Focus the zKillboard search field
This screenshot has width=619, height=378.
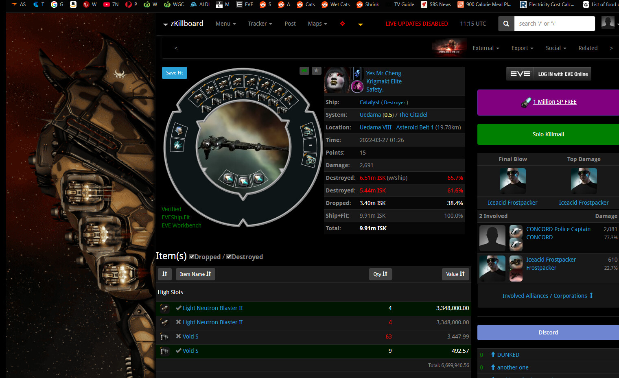[x=554, y=24]
